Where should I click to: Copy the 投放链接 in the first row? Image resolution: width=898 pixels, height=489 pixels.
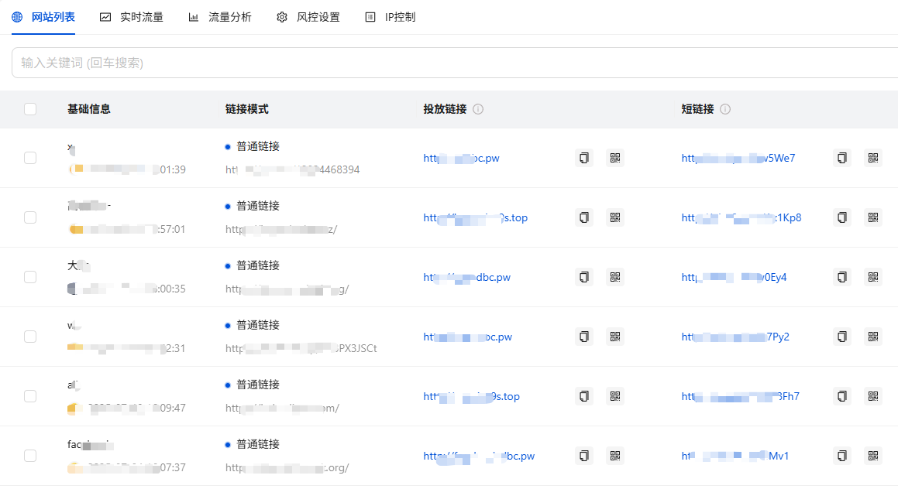tap(584, 158)
